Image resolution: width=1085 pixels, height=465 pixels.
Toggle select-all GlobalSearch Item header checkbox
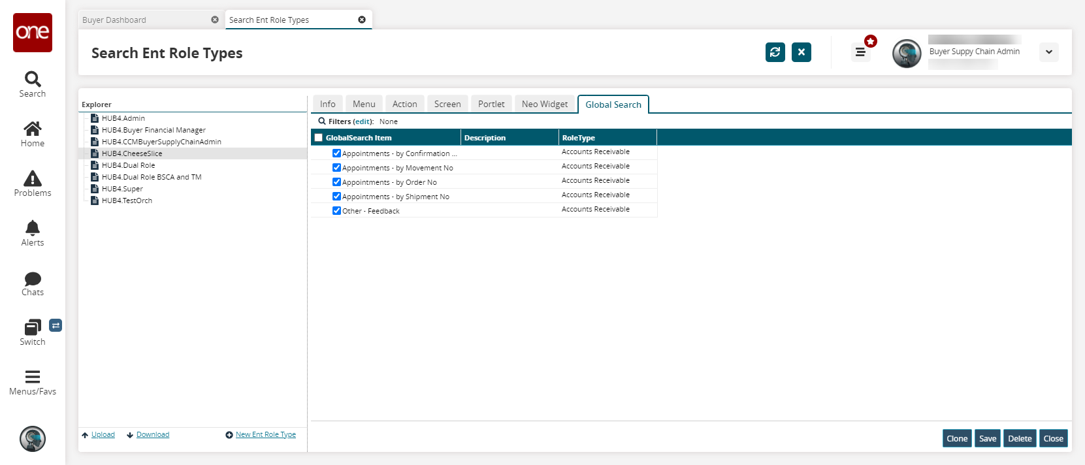point(319,138)
